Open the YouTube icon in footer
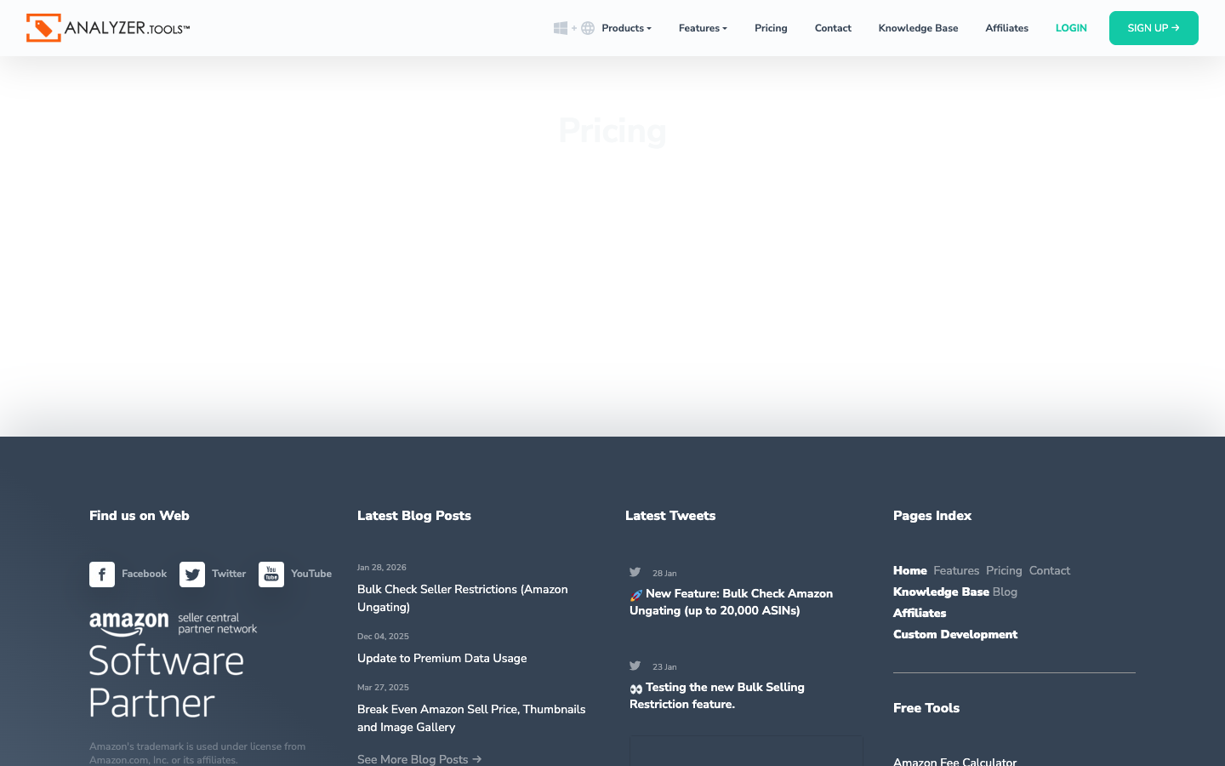The image size is (1225, 766). pos(271,574)
